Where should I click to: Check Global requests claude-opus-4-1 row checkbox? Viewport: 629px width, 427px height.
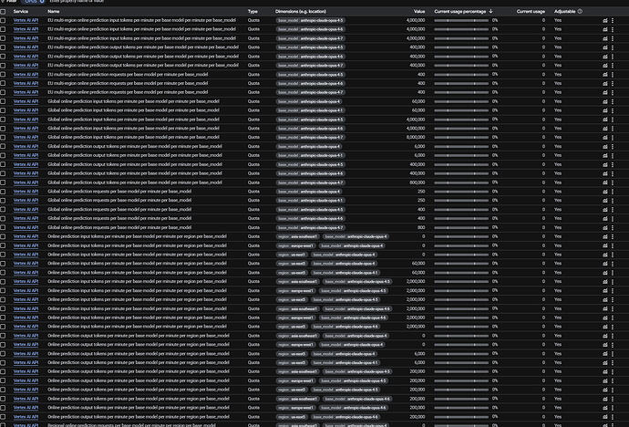coord(3,200)
